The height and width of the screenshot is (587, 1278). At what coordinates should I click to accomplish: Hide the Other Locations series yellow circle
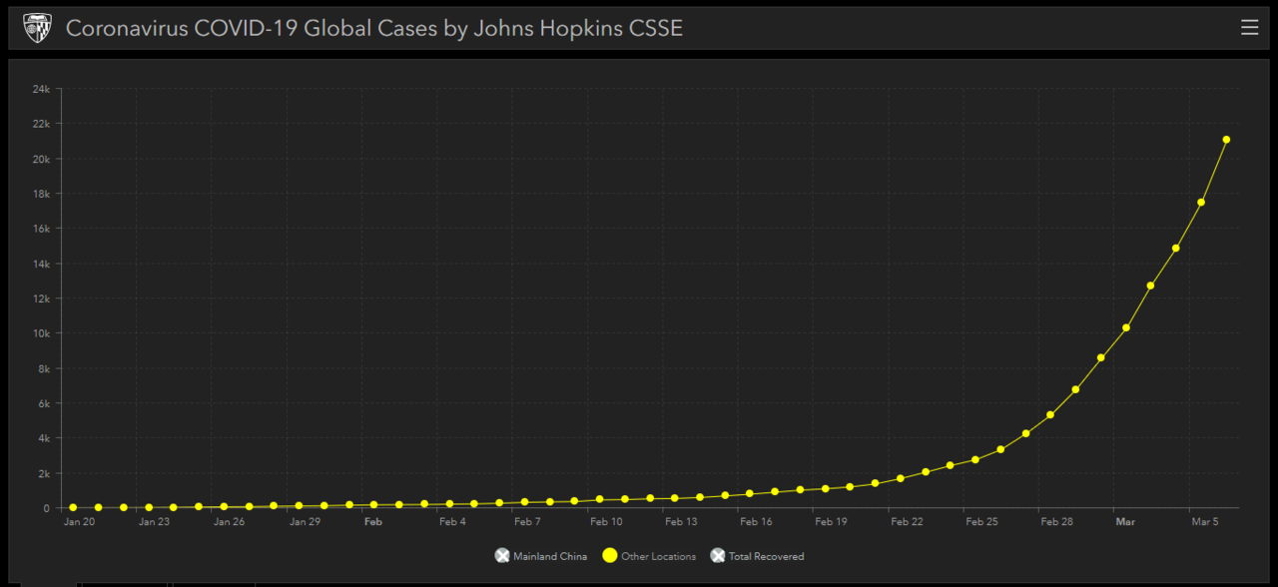(x=610, y=556)
